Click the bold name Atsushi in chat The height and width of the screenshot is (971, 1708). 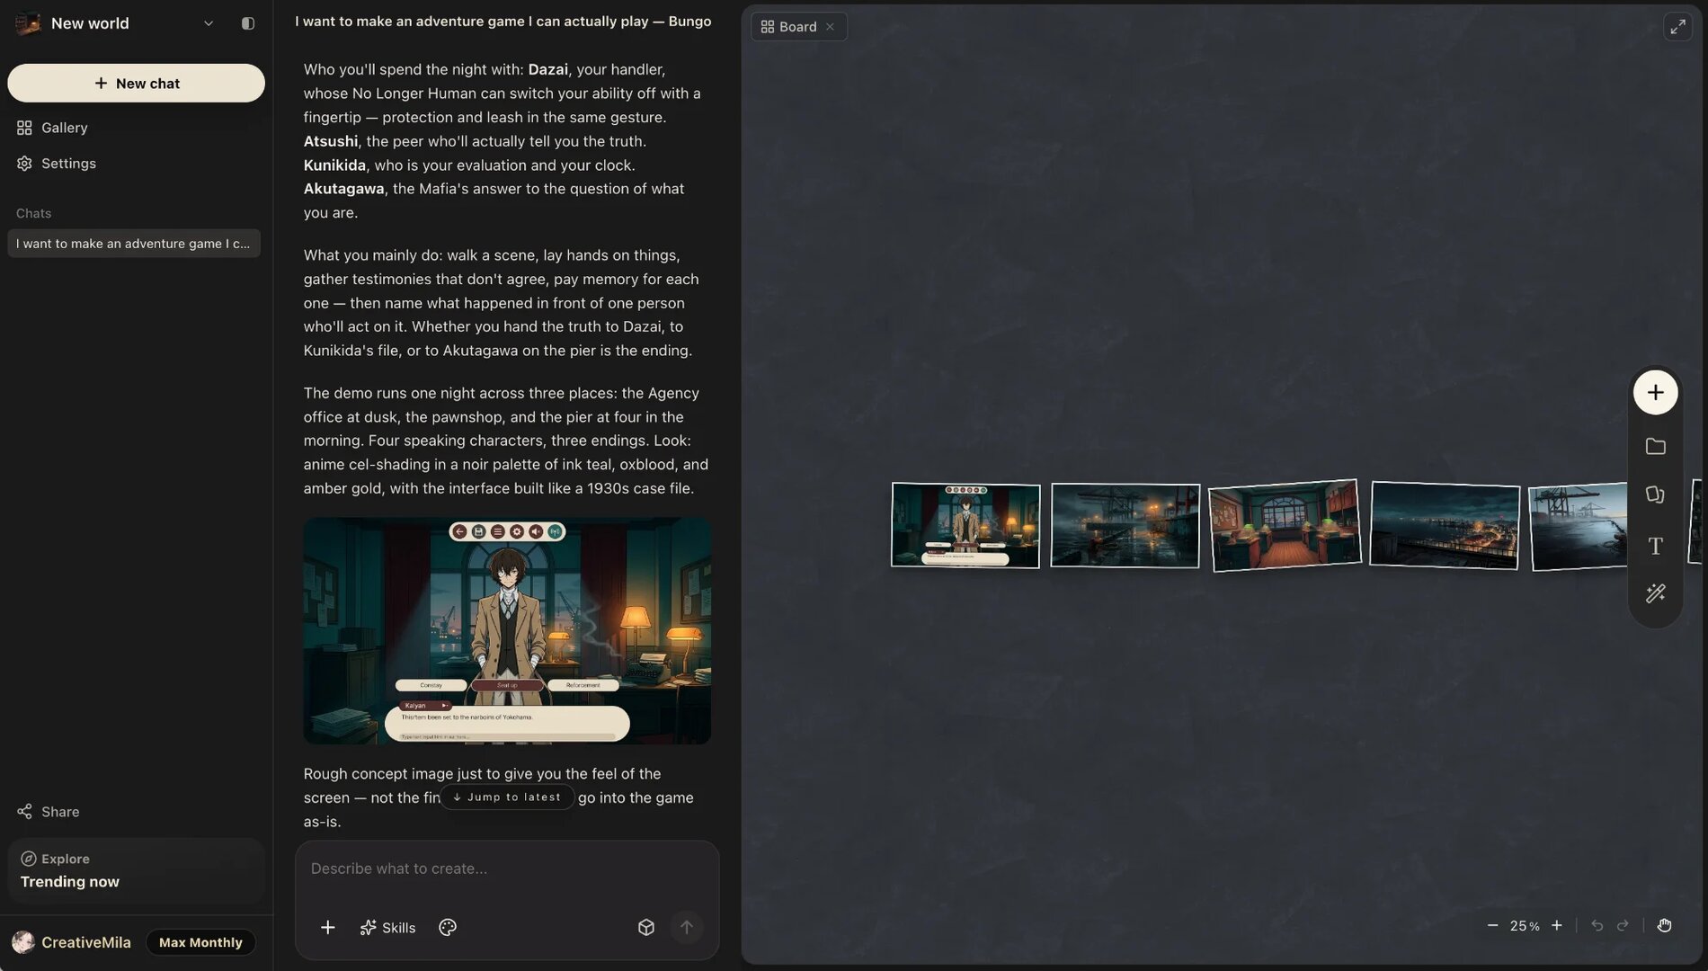pos(330,141)
